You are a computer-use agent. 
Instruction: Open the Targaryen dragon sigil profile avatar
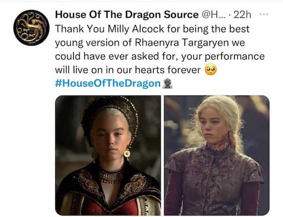pyautogui.click(x=31, y=28)
